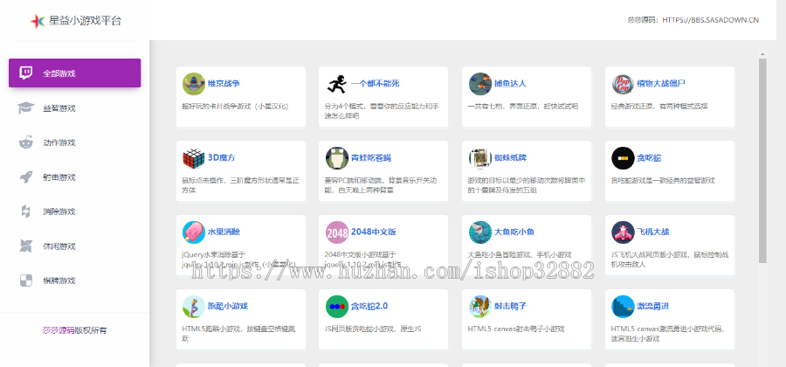Click the PopCap icon of 植物大战僵尸

(623, 84)
